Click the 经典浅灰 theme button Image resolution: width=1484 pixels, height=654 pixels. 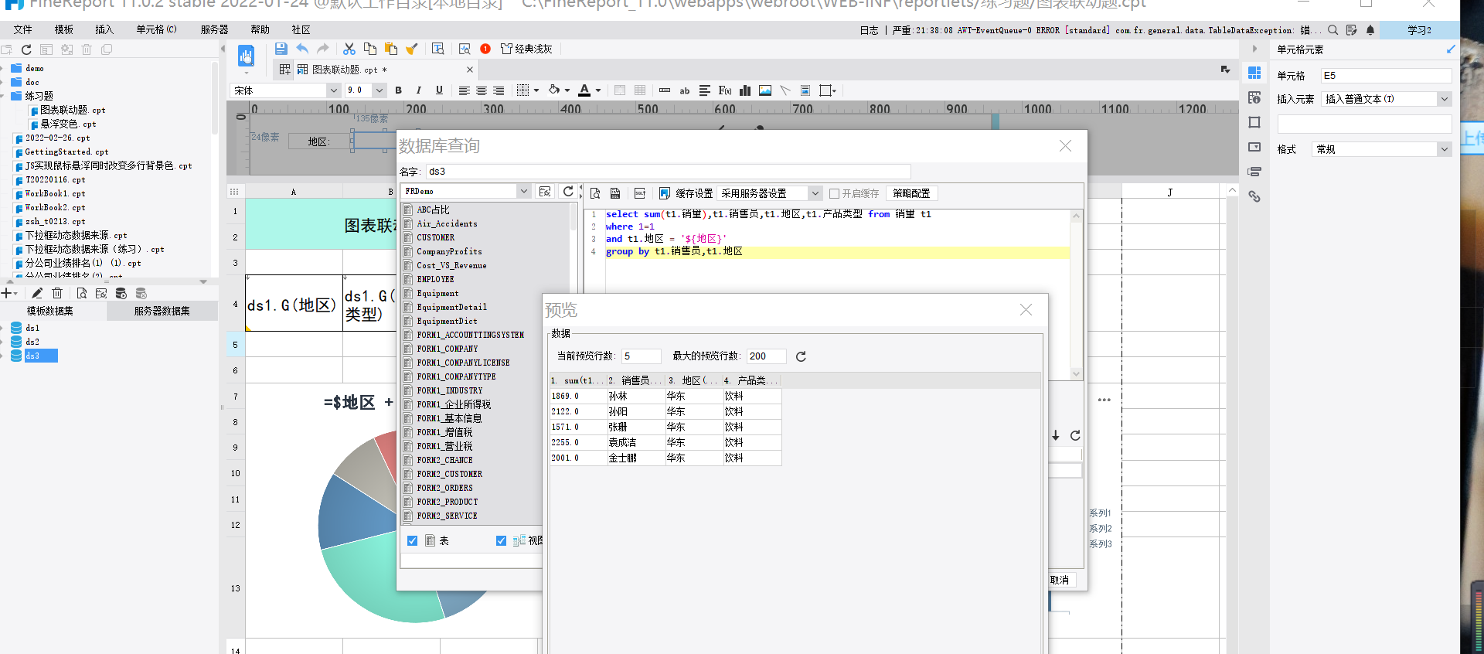[527, 49]
